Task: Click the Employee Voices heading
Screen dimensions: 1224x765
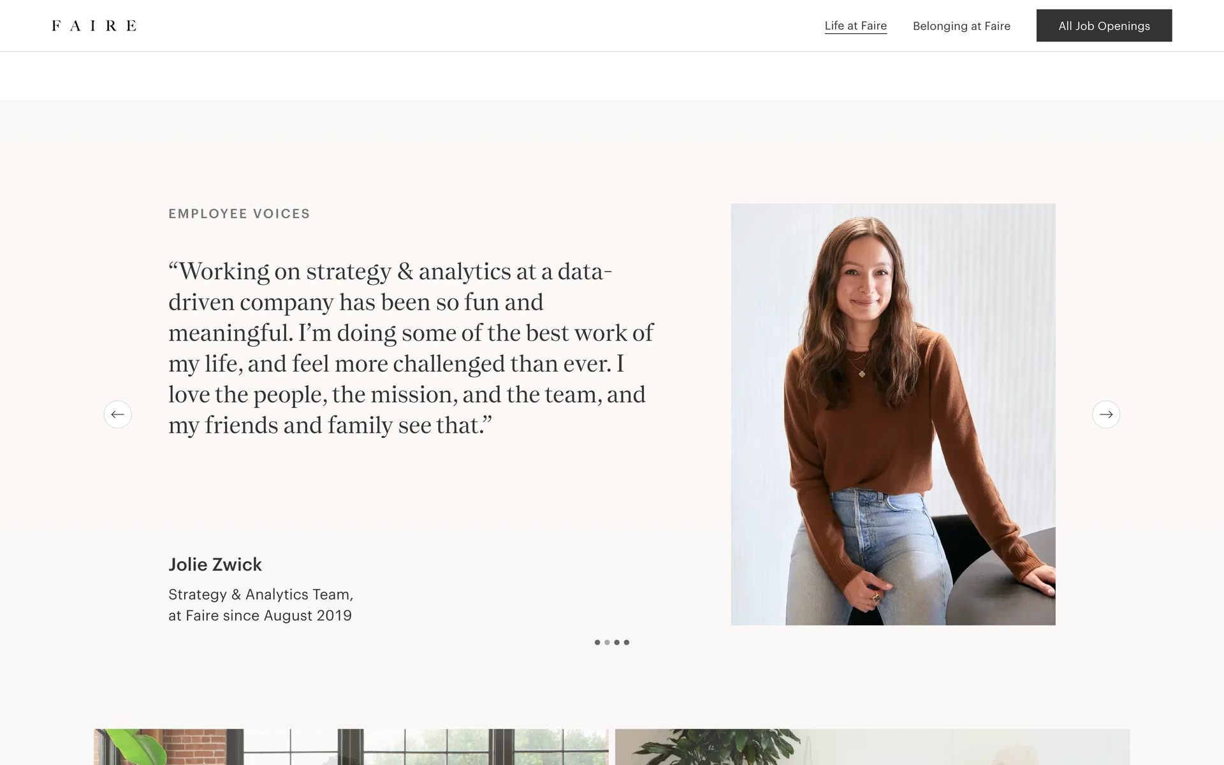Action: point(239,214)
